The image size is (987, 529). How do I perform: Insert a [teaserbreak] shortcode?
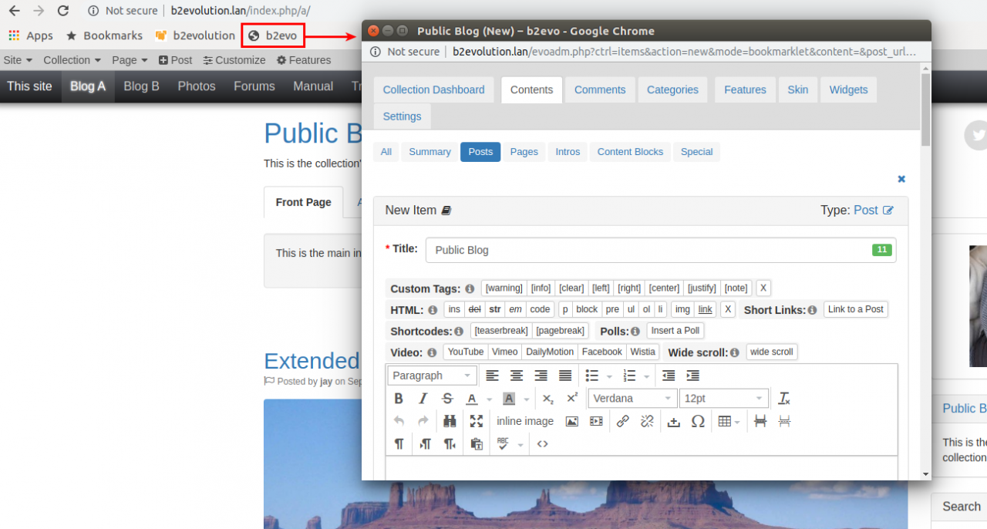pyautogui.click(x=501, y=331)
